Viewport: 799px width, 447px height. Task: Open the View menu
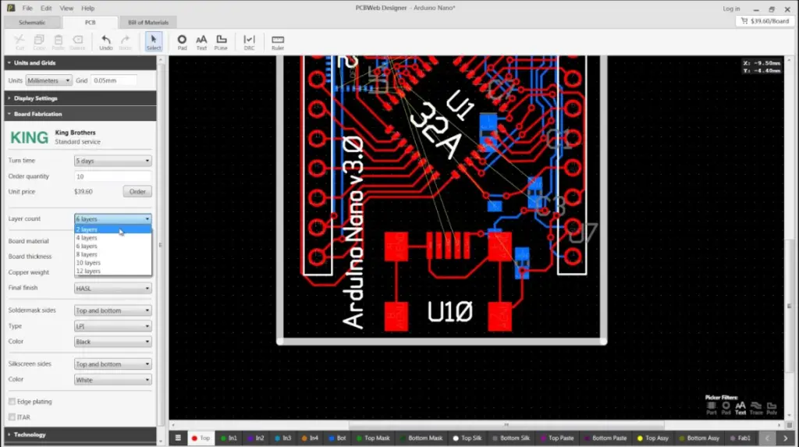(x=66, y=8)
